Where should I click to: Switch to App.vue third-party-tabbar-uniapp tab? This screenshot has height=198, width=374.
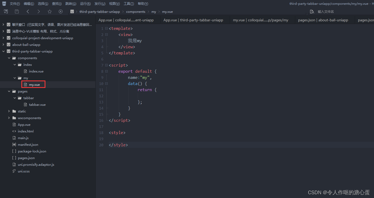(x=193, y=20)
